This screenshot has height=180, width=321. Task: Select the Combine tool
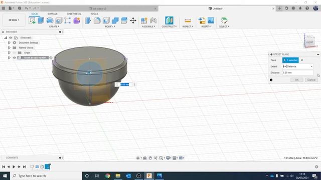click(115, 20)
